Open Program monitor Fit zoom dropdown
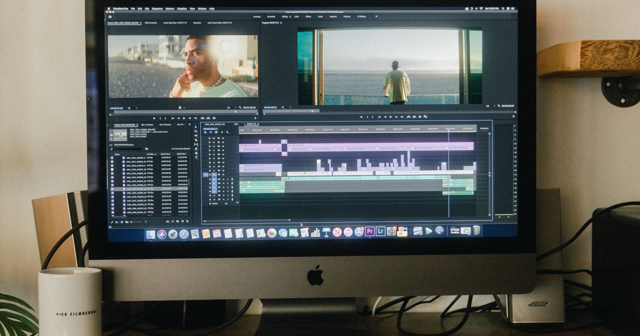 pyautogui.click(x=286, y=107)
